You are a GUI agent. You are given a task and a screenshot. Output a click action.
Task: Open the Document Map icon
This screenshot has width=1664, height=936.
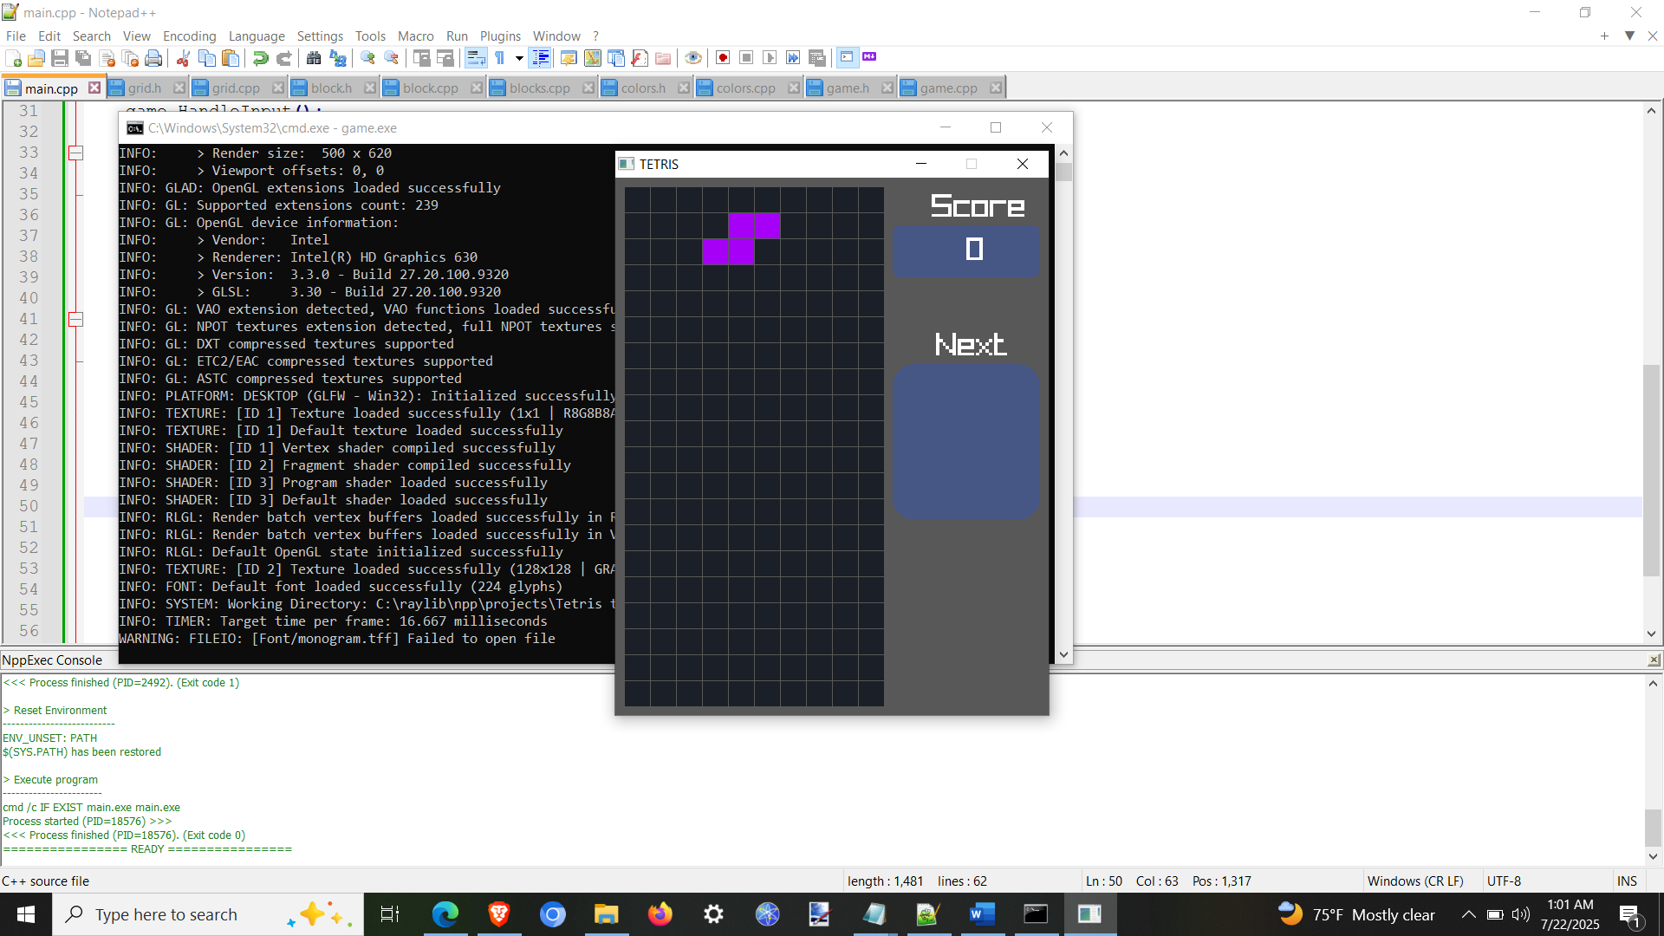[593, 58]
